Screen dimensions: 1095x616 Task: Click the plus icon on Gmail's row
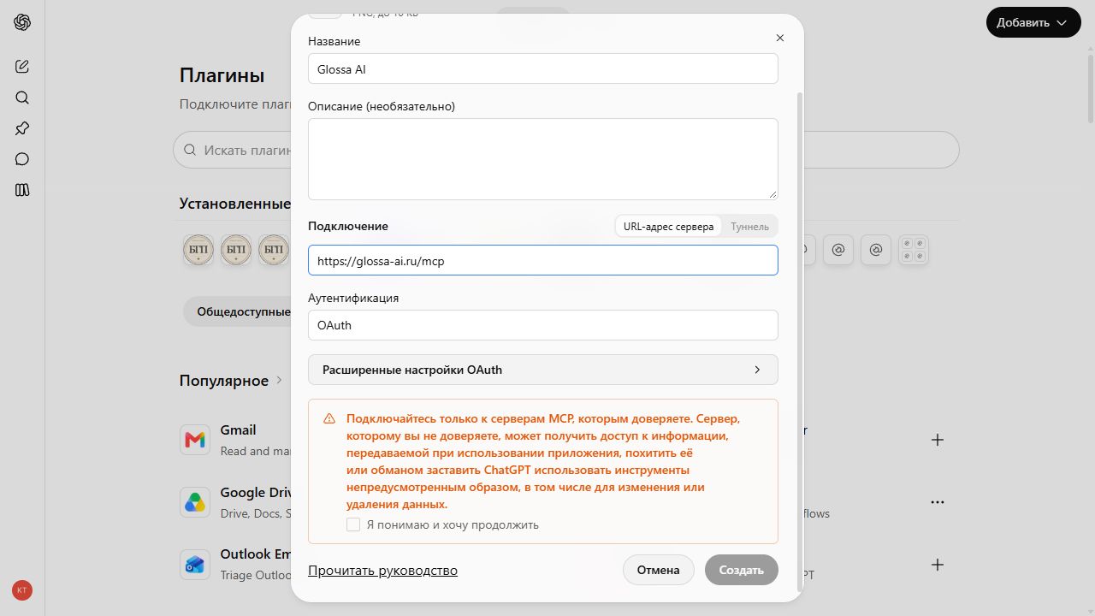tap(938, 440)
